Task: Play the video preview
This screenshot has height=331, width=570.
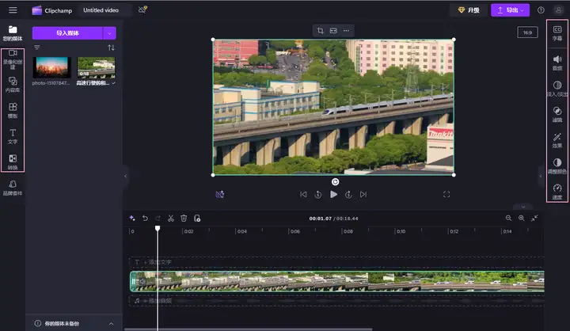Action: (333, 195)
